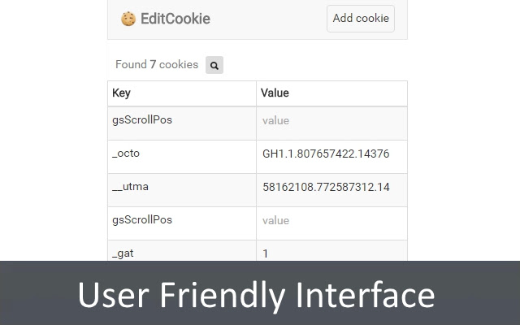
Task: Click the EditCookie title text
Action: pos(175,19)
